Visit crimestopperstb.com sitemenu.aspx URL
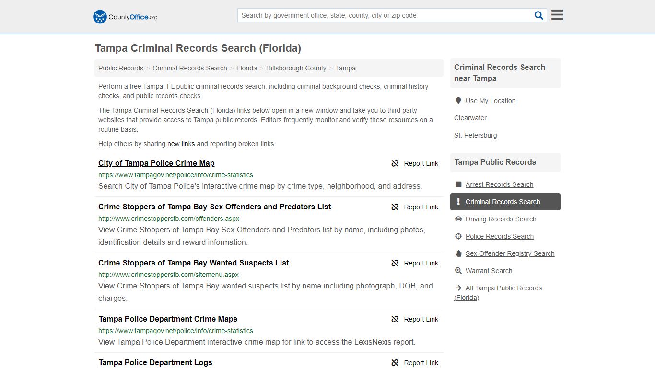This screenshot has height=368, width=655. coord(168,275)
